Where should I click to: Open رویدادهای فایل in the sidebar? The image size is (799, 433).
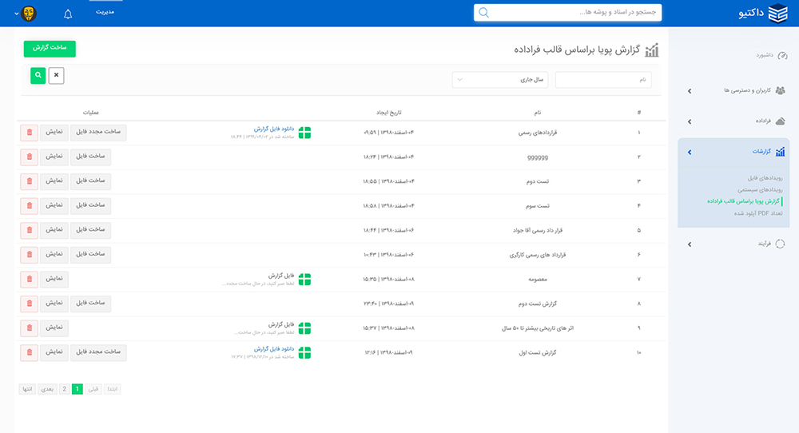click(765, 178)
